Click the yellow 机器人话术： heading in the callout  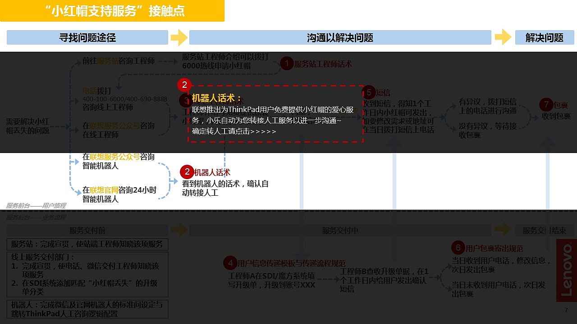[x=217, y=98]
